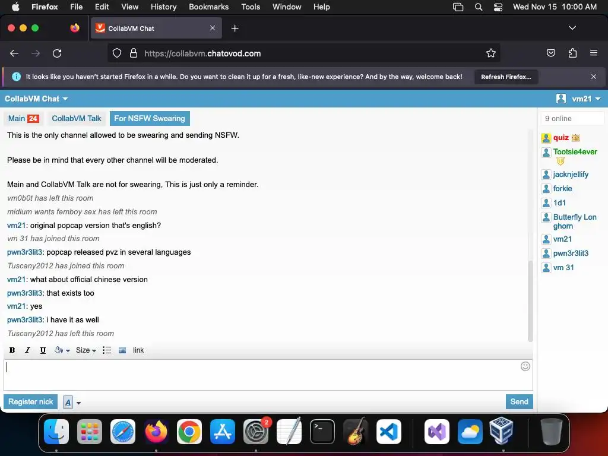Switch to the Main chat tab

pyautogui.click(x=24, y=118)
